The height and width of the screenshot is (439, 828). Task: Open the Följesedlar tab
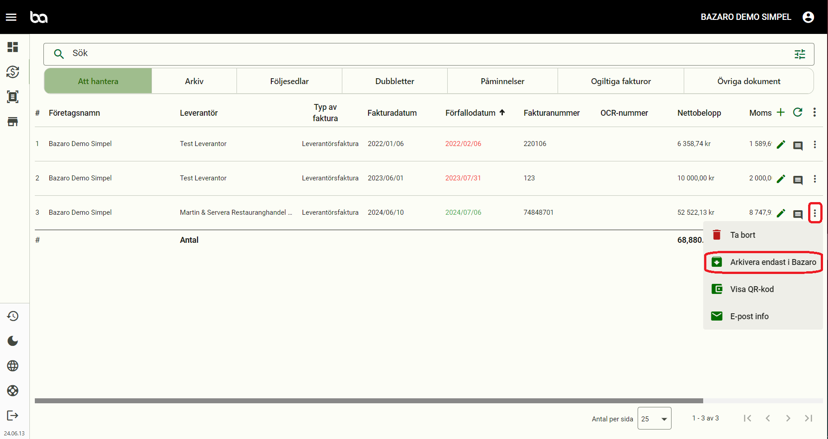289,81
